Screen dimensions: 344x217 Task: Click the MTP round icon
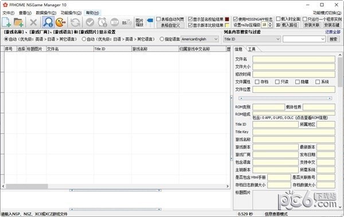(x=115, y=22)
